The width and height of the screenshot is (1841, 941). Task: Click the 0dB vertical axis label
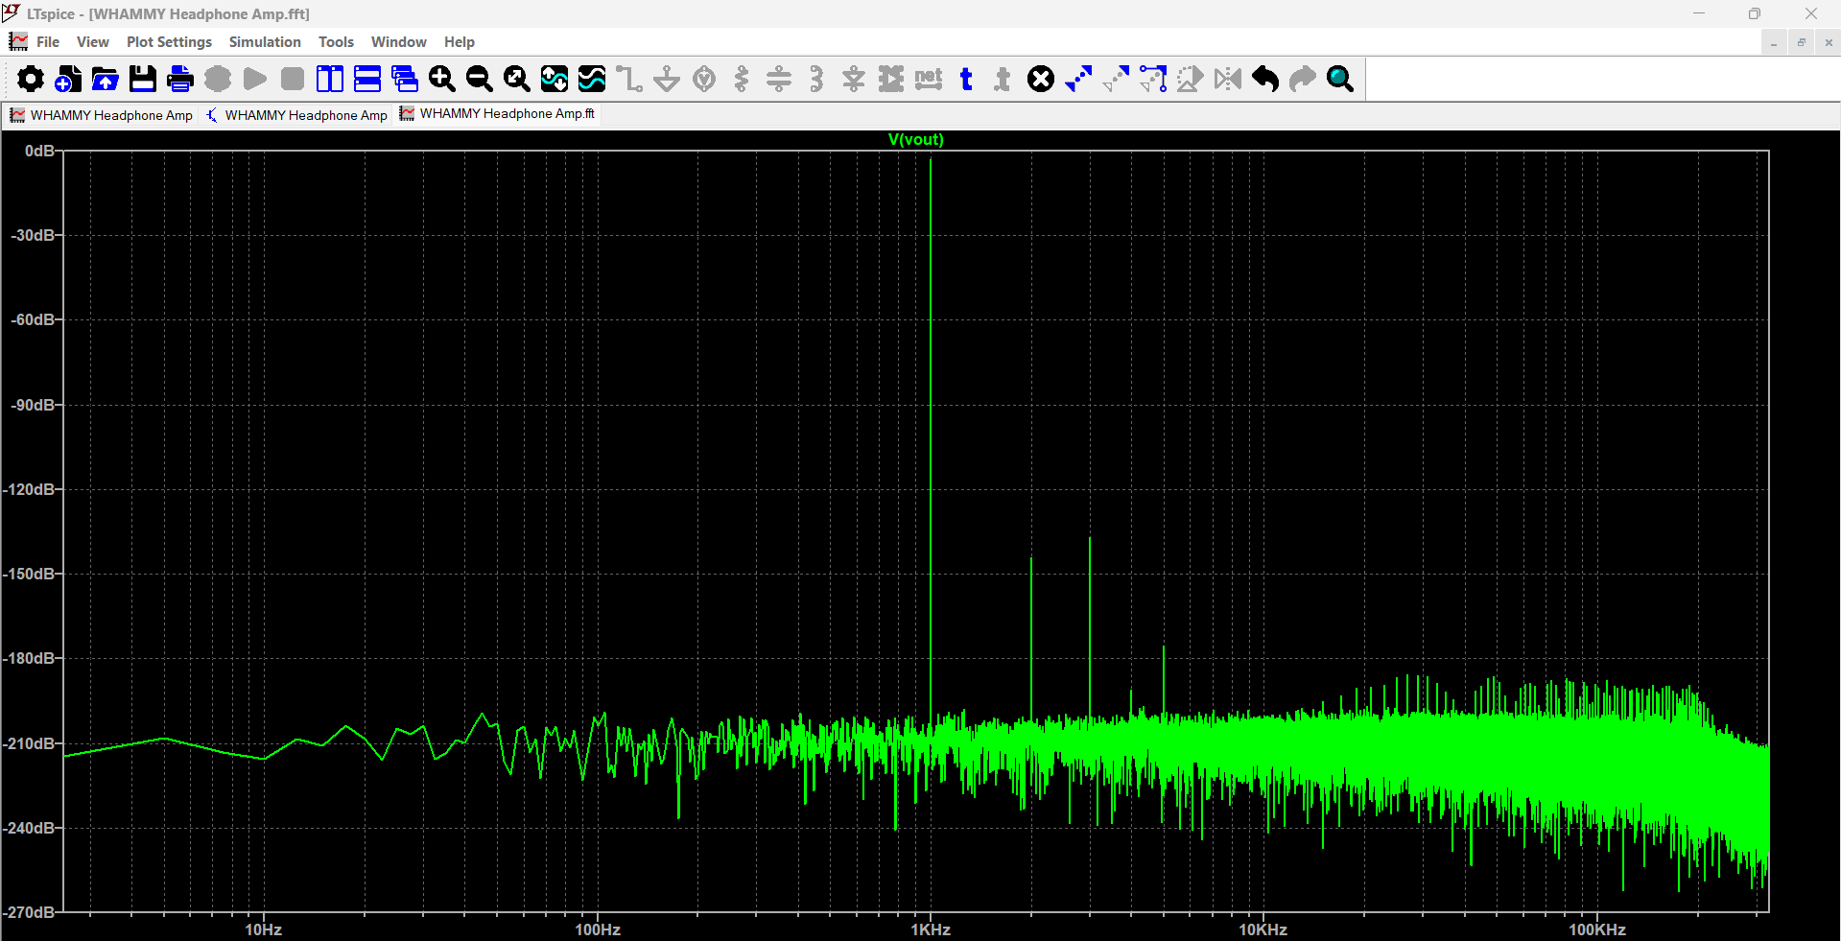(39, 152)
